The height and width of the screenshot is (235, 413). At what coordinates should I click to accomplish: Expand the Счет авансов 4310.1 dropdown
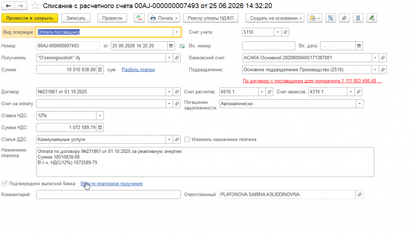point(351,92)
